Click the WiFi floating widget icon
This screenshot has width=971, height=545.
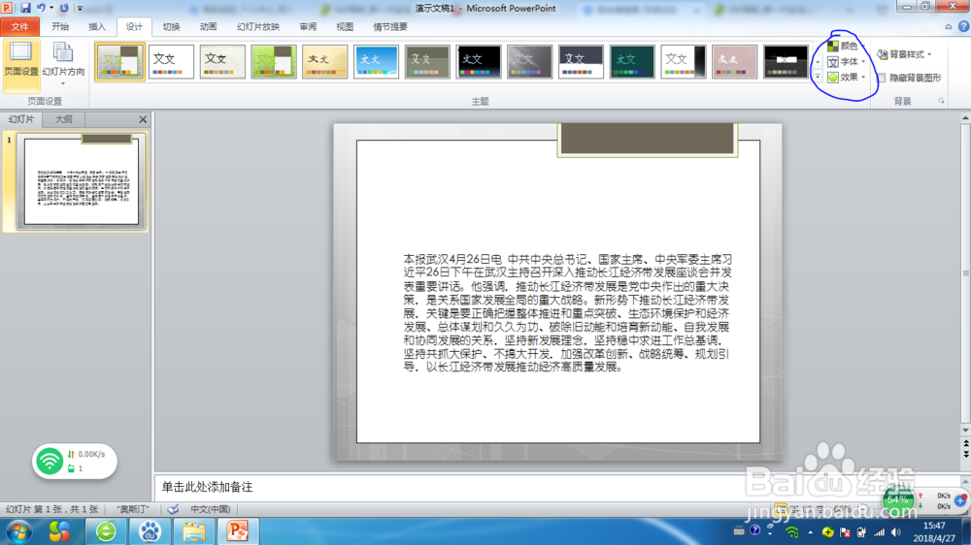pos(49,462)
